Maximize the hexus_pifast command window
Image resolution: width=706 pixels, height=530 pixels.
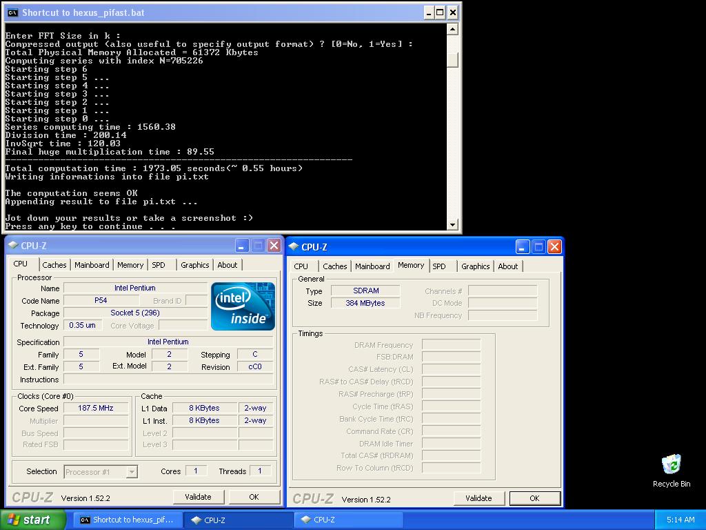pos(441,12)
